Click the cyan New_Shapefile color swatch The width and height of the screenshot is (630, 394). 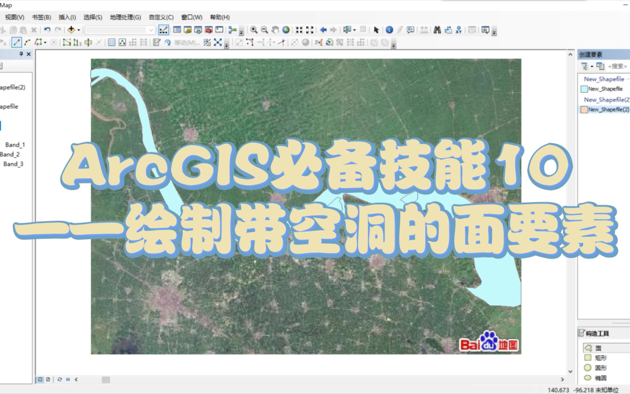click(x=584, y=89)
